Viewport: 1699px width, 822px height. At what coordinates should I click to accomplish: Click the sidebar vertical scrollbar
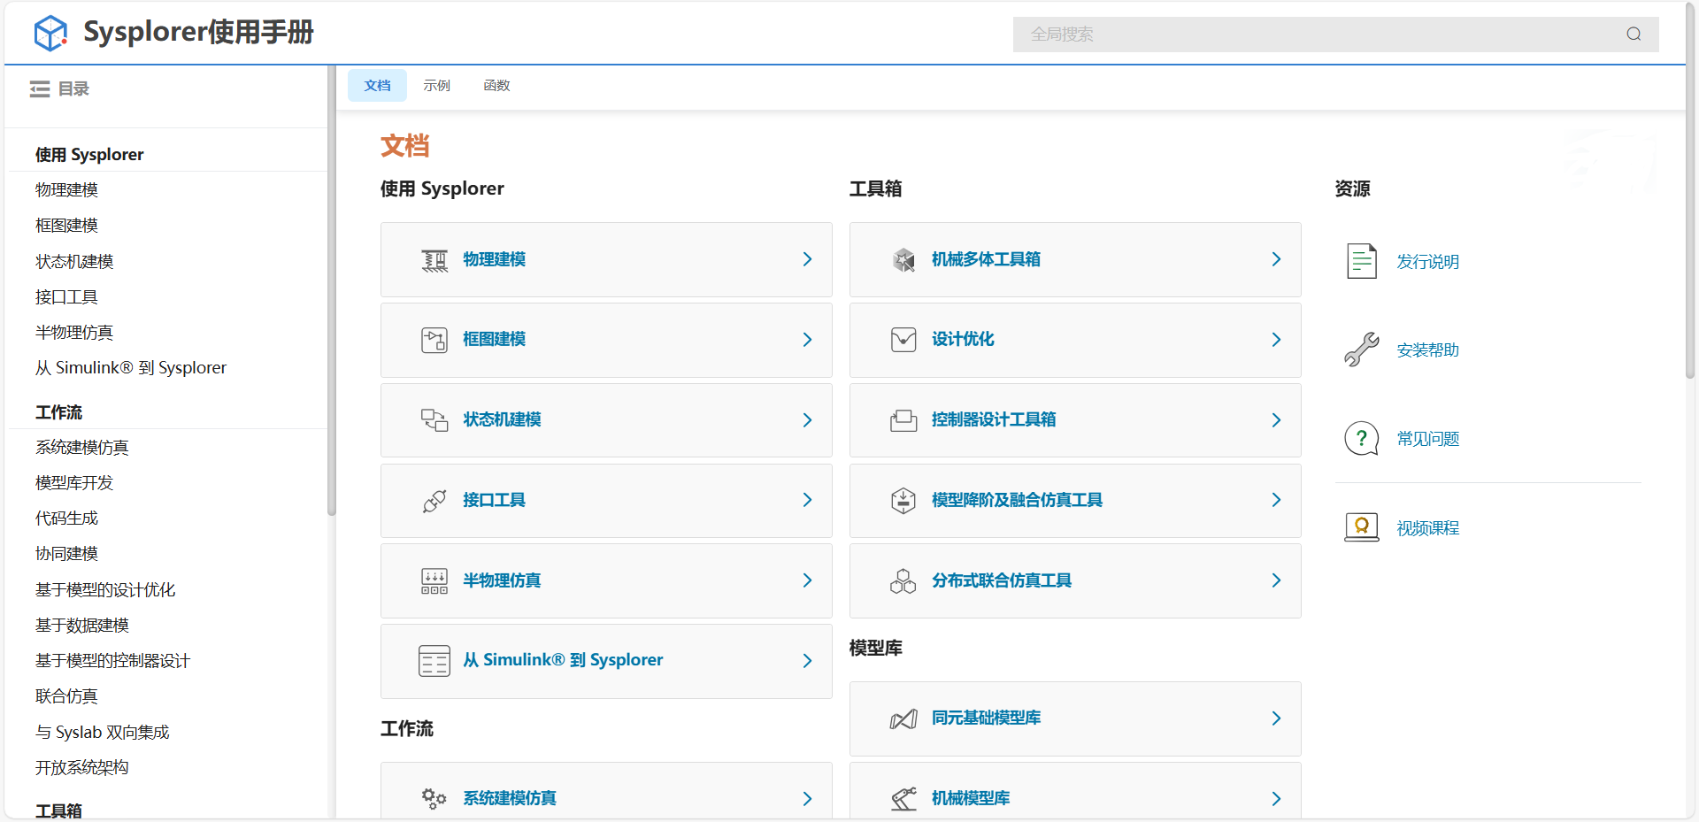click(x=332, y=292)
